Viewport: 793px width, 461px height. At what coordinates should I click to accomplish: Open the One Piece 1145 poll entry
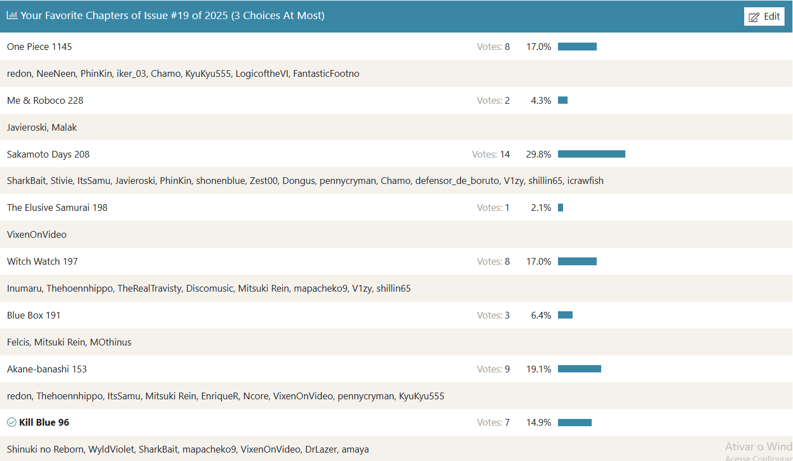tap(39, 47)
